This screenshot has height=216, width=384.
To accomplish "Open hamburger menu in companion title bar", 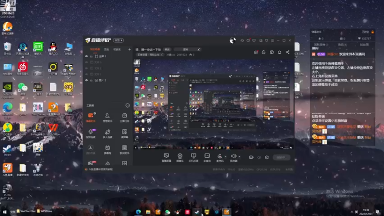I will (272, 40).
